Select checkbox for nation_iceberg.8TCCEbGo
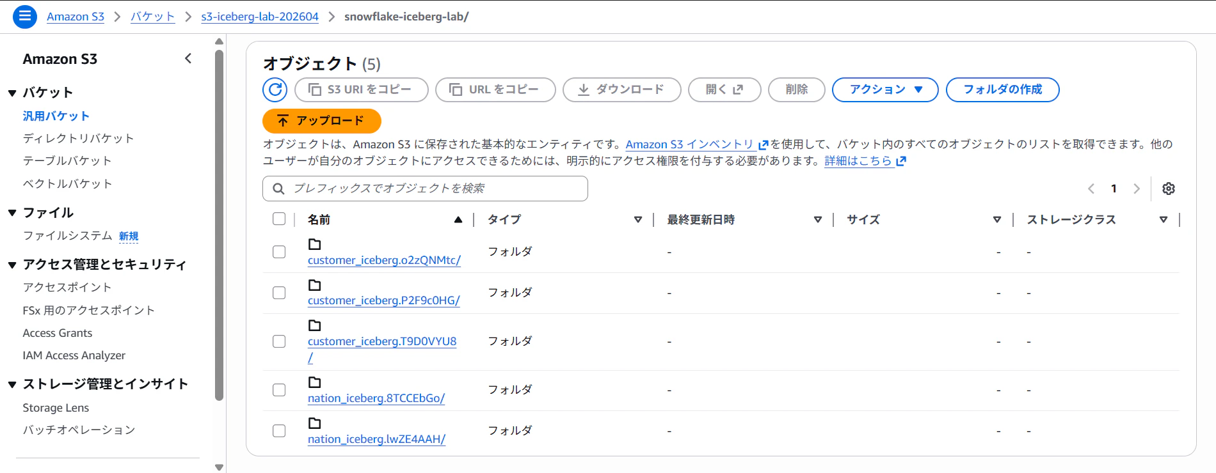 tap(279, 390)
